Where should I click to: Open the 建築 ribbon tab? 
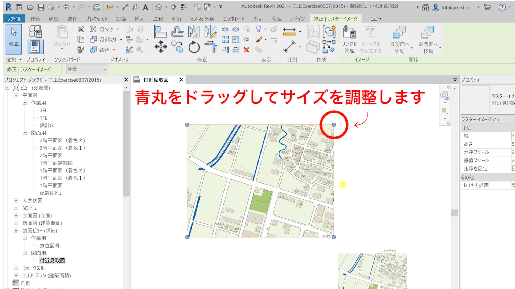pyautogui.click(x=35, y=19)
